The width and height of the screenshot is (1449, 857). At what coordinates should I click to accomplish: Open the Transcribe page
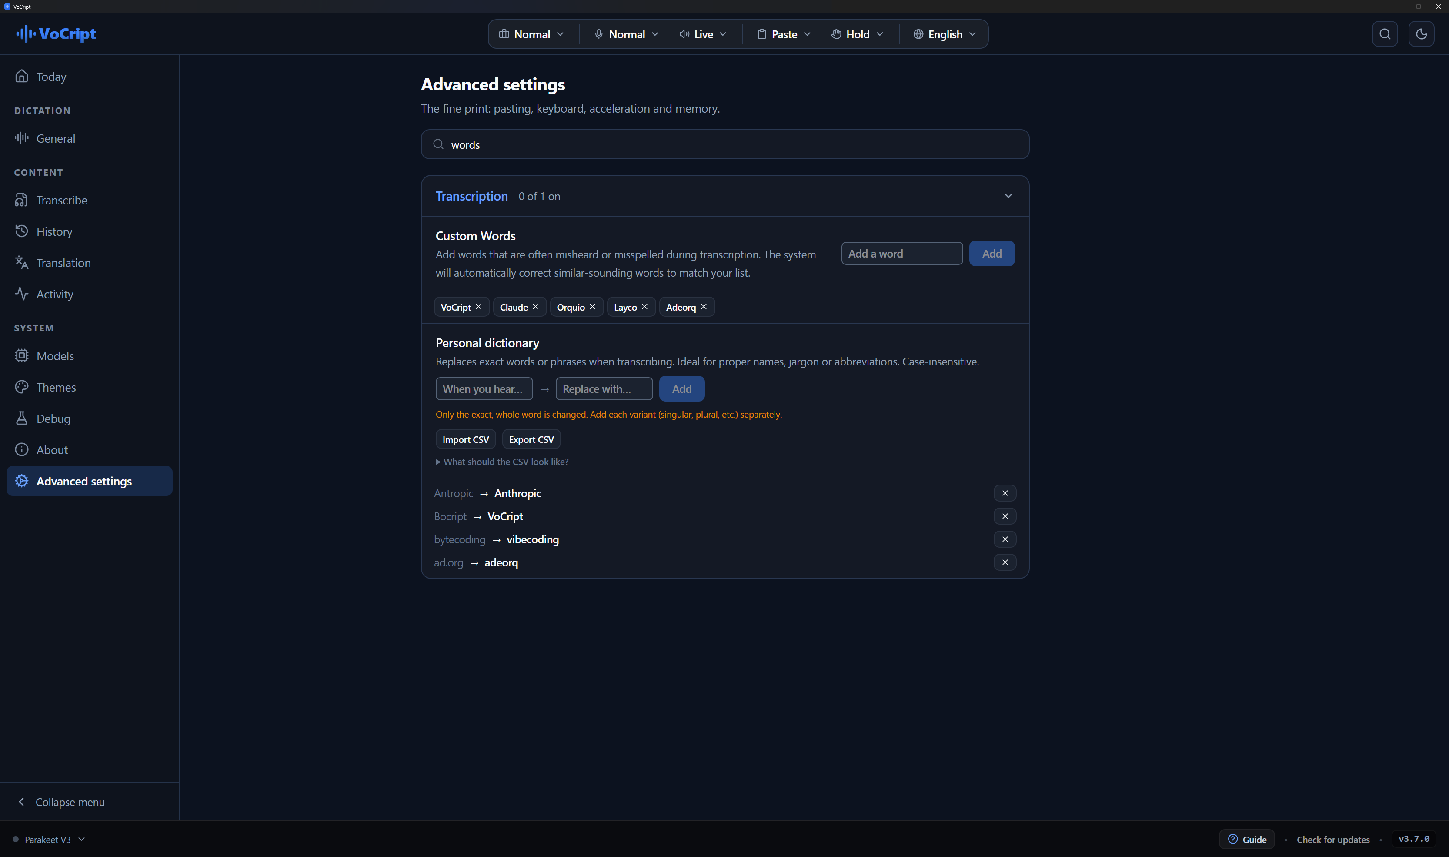(90, 200)
